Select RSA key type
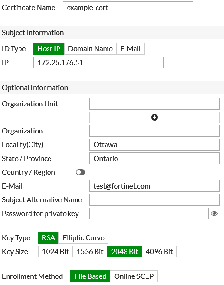 pyautogui.click(x=49, y=238)
